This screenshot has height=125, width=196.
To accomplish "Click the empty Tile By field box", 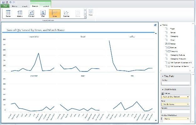I will 176,83.
